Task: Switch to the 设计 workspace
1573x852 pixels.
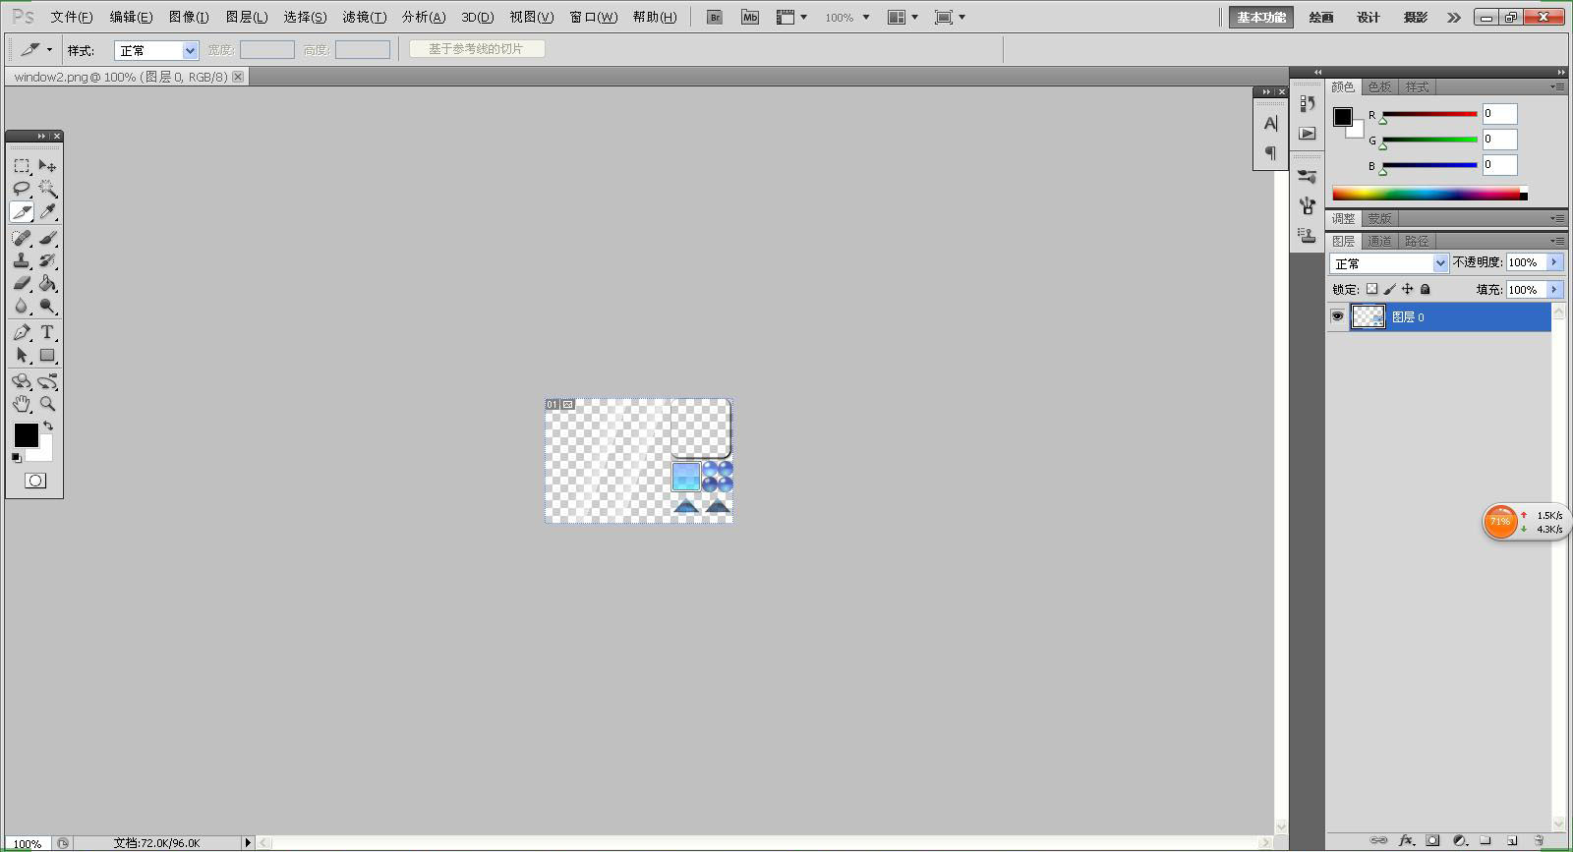Action: pyautogui.click(x=1369, y=17)
